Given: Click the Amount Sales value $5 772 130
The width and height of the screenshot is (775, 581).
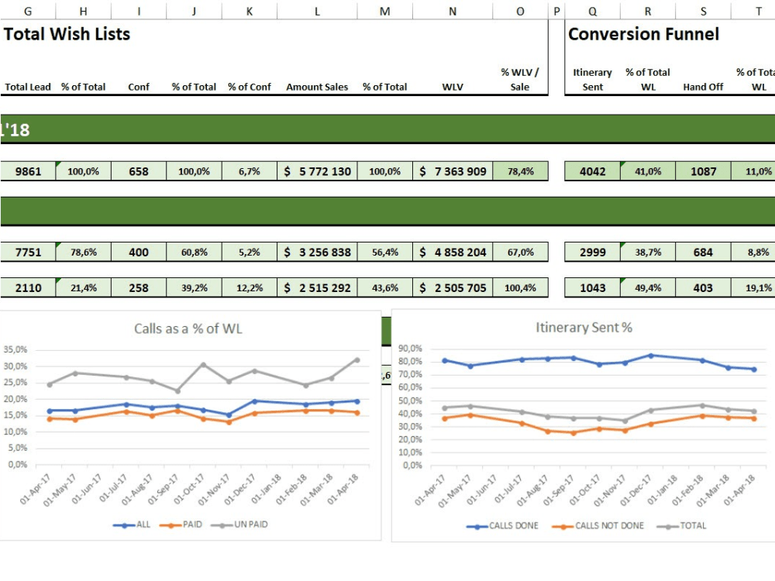Looking at the screenshot, I should (316, 170).
